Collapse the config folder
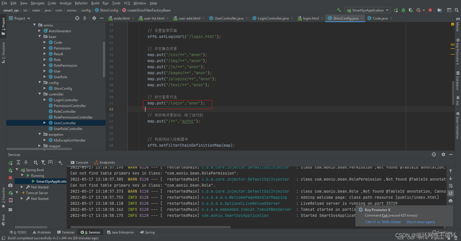This screenshot has height=241, width=461. click(x=40, y=83)
